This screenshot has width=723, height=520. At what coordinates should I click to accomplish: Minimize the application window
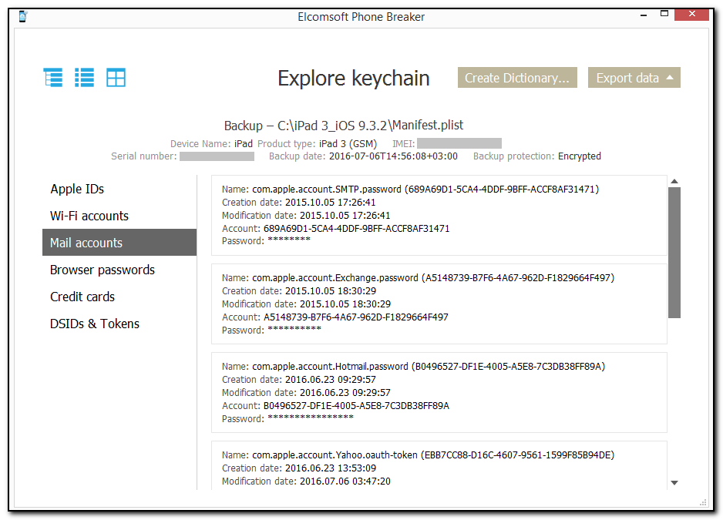coord(643,14)
